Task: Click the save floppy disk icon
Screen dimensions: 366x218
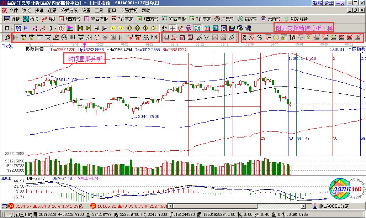Action: coord(232,28)
